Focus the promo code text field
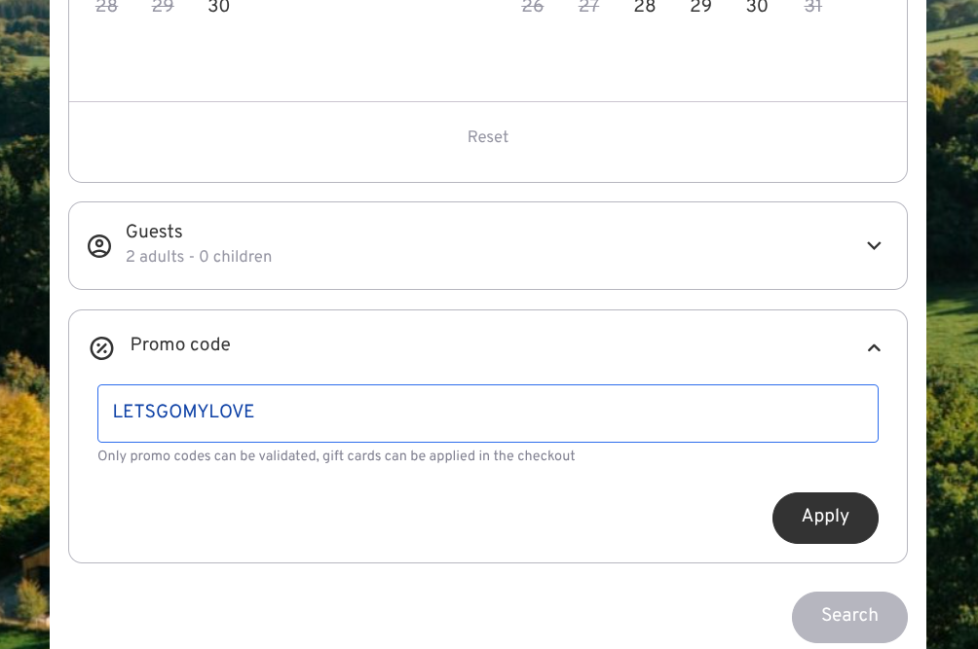This screenshot has width=978, height=649. (487, 414)
